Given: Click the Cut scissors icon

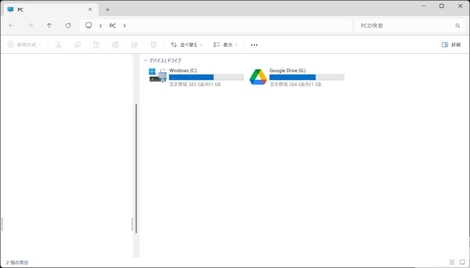Looking at the screenshot, I should pyautogui.click(x=58, y=45).
